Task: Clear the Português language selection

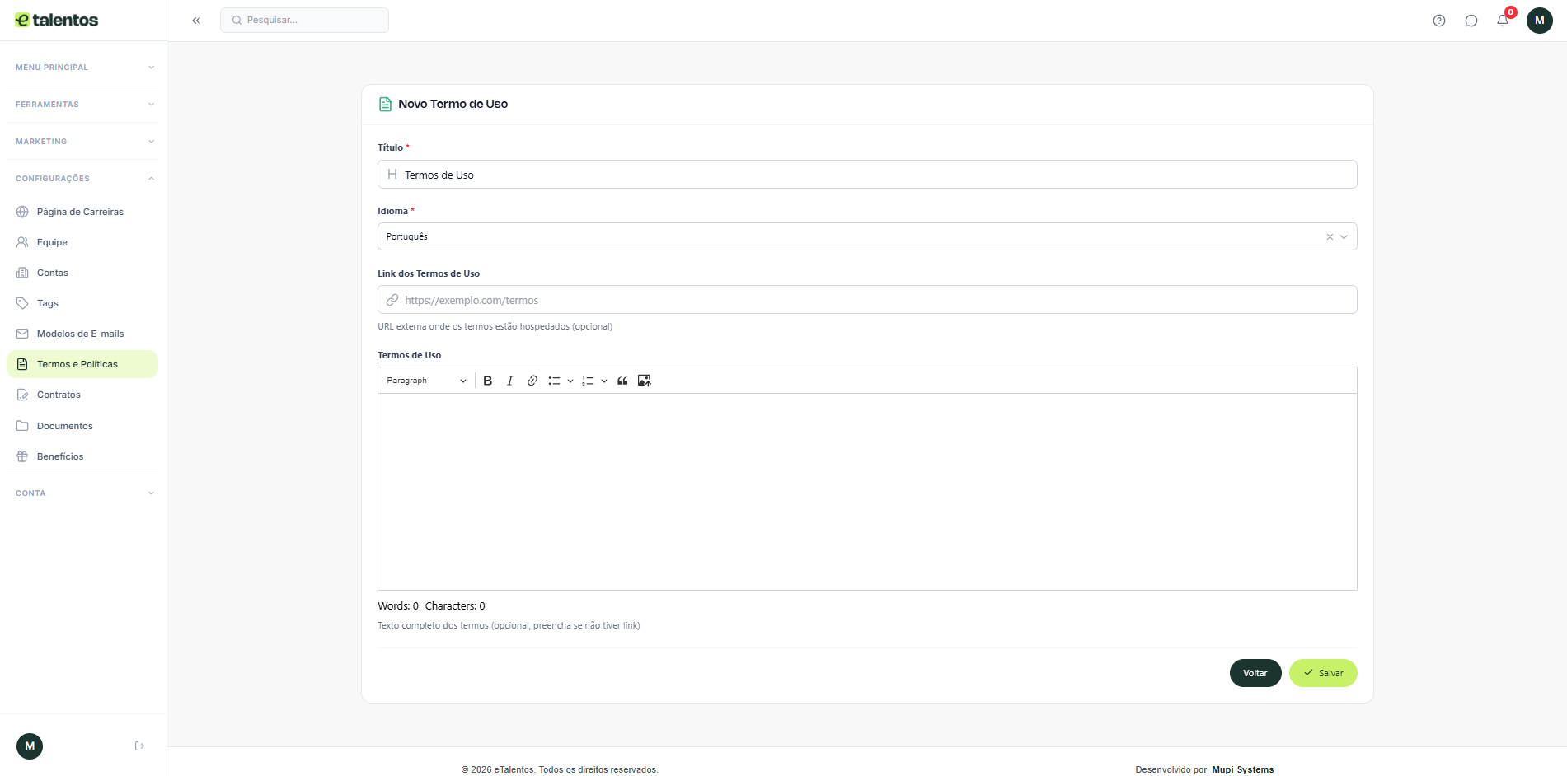Action: click(1330, 237)
